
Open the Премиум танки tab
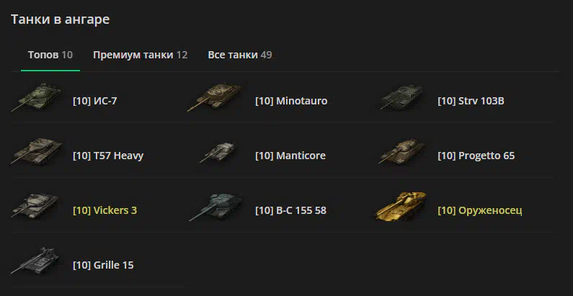tap(141, 55)
